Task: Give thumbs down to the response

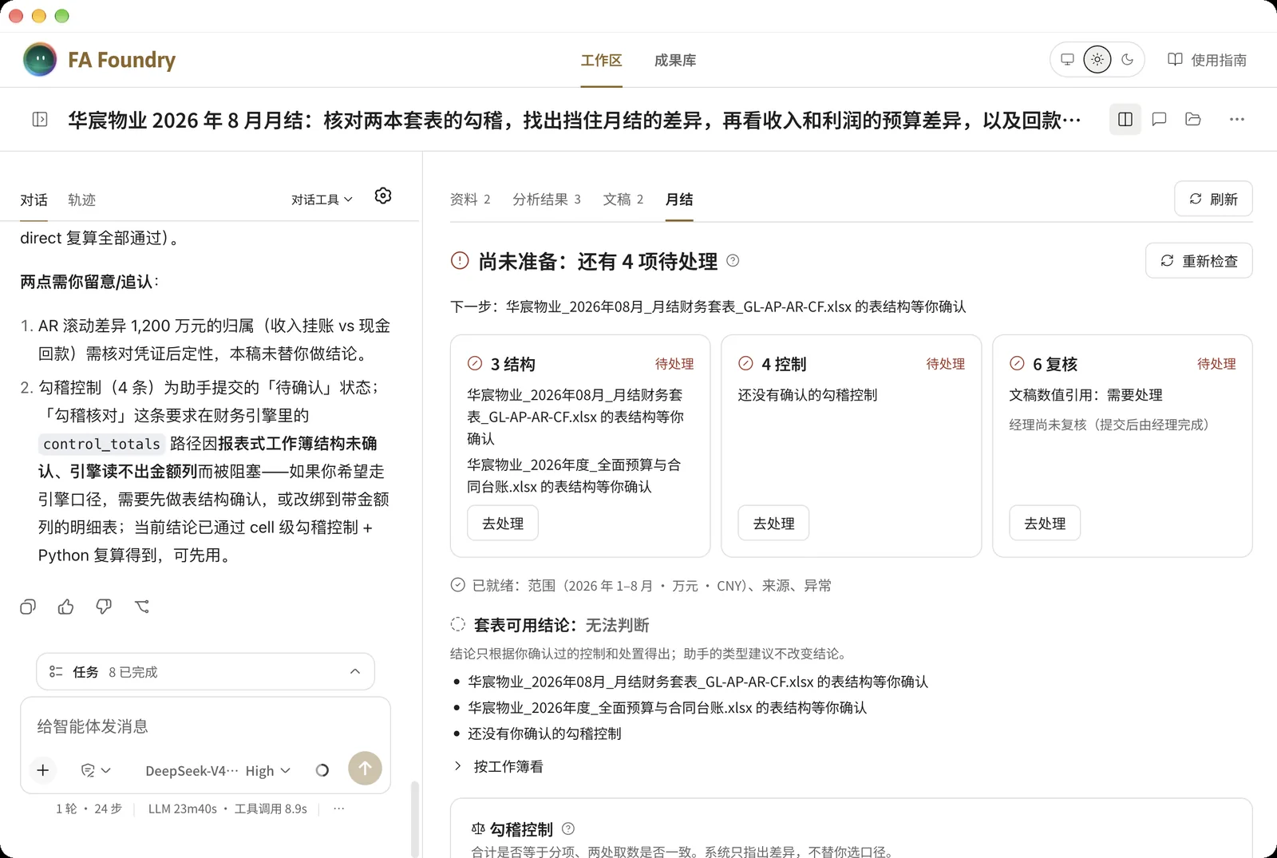Action: coord(104,607)
